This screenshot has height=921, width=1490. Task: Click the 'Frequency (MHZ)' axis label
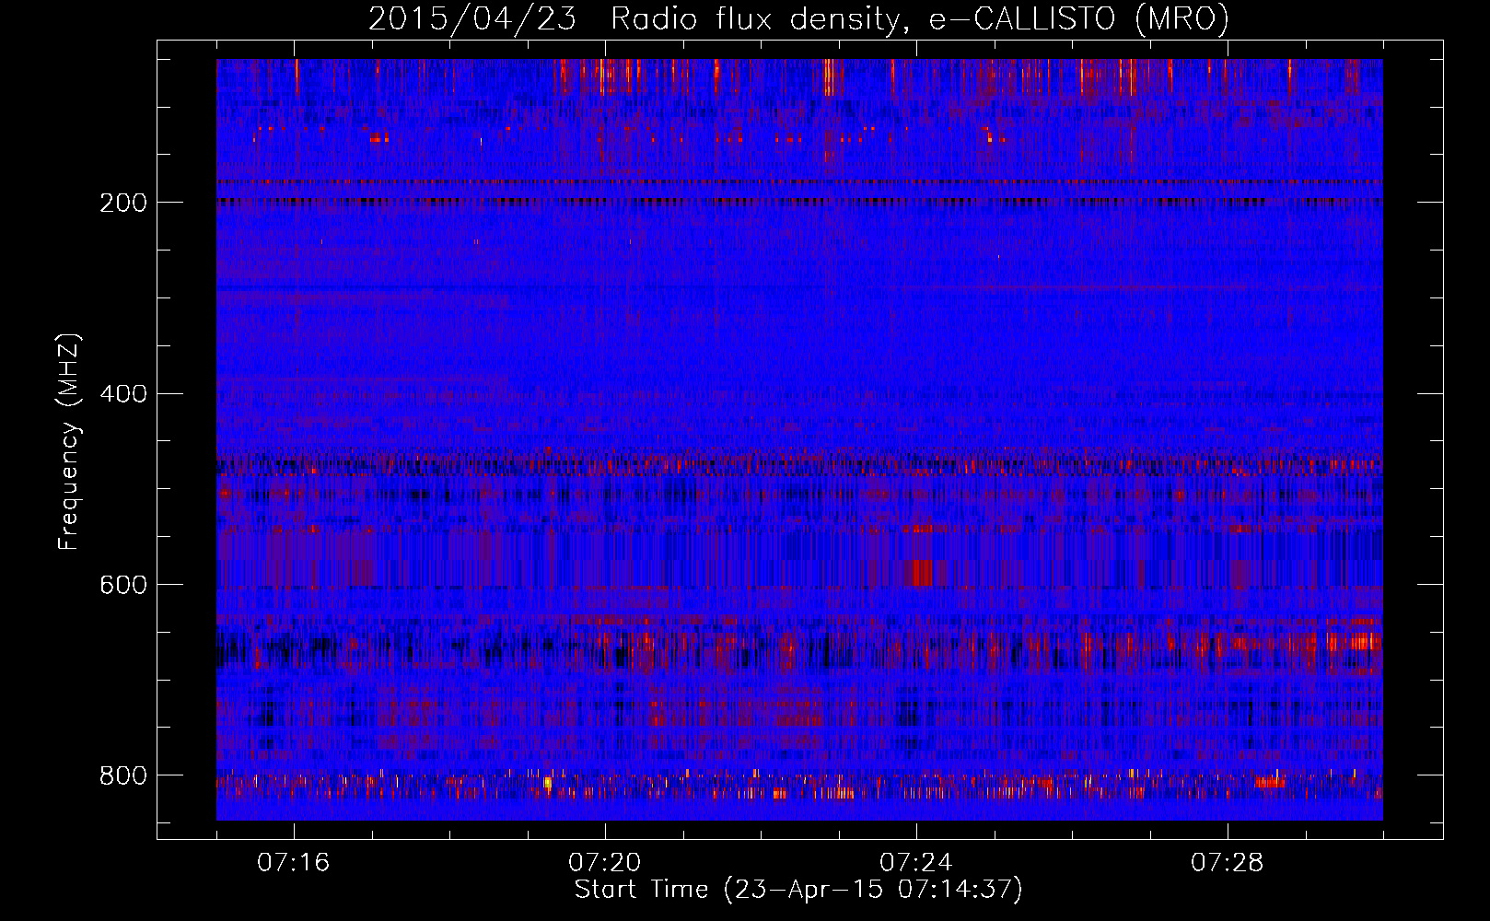pos(69,442)
